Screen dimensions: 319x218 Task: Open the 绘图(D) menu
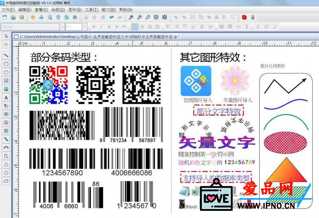pos(58,10)
